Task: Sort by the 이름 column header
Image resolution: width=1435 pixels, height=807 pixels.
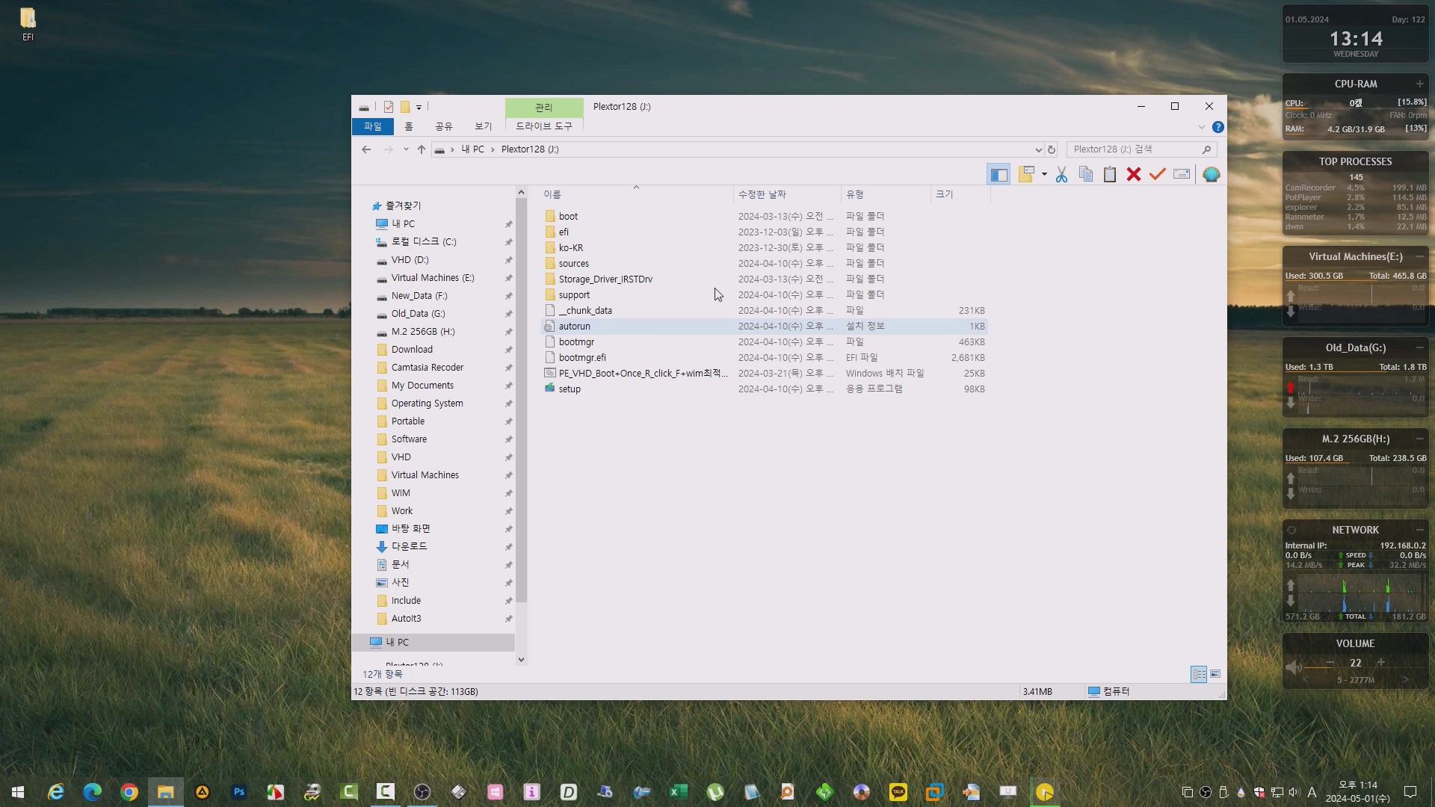Action: [x=637, y=194]
